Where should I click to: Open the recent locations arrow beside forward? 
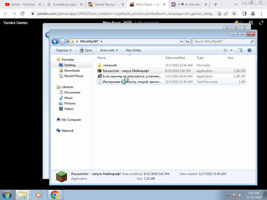[68, 41]
